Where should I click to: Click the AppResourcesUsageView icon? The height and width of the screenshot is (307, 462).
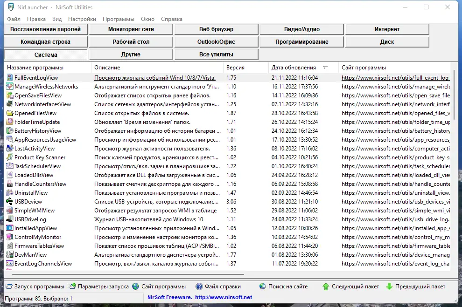pyautogui.click(x=10, y=140)
